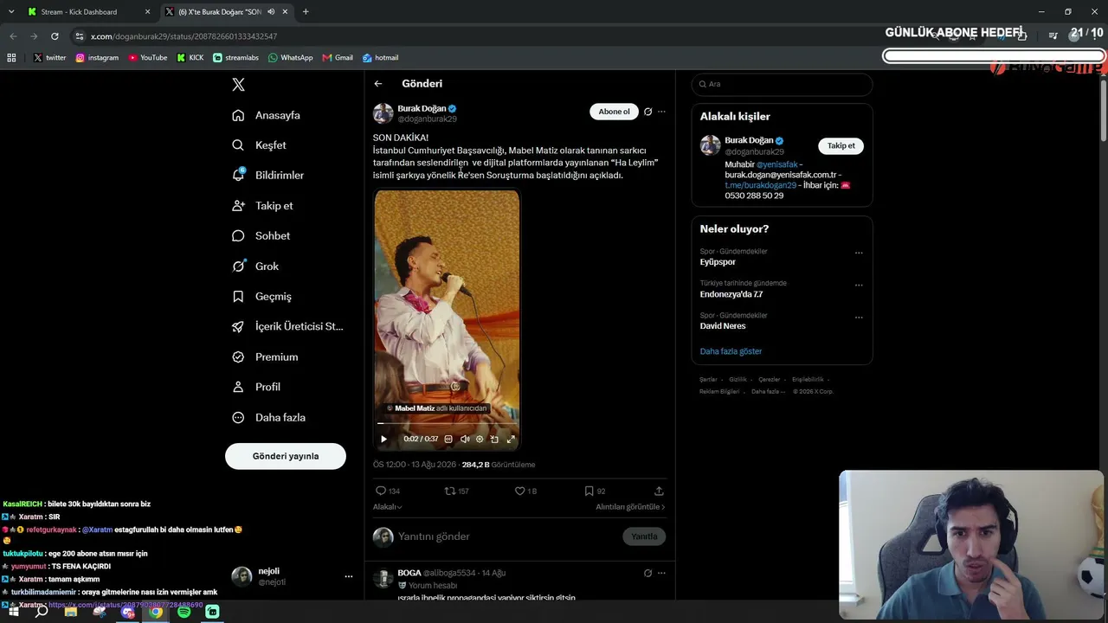Expand the Daha fazla menu

[x=268, y=418]
